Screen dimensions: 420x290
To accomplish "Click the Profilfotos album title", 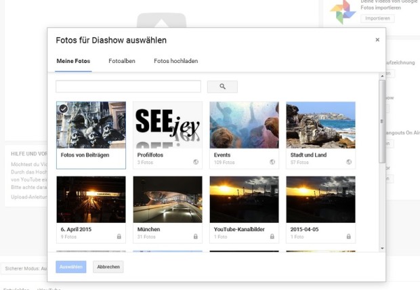I will click(x=150, y=155).
